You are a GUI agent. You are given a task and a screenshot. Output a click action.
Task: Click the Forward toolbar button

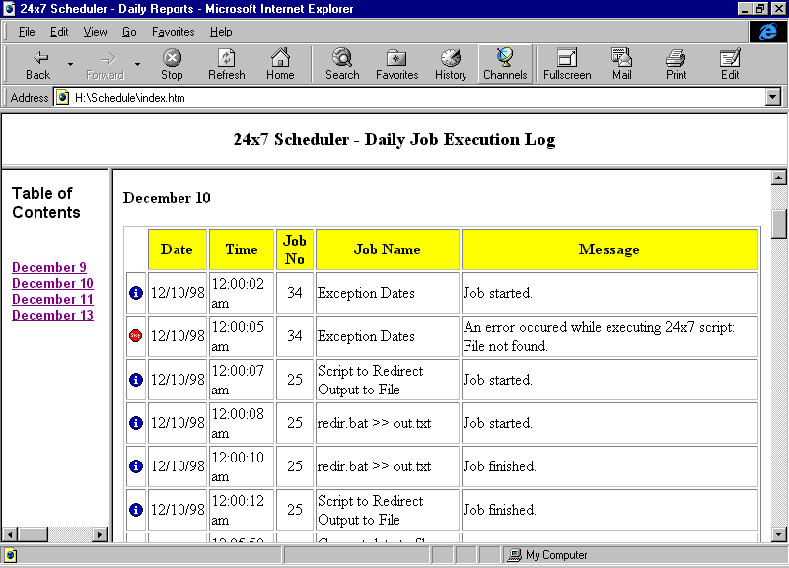point(106,64)
